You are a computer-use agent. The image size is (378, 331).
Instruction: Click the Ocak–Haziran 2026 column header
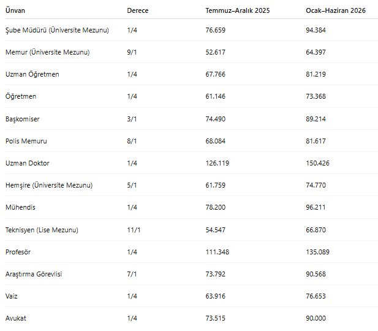[x=336, y=10]
